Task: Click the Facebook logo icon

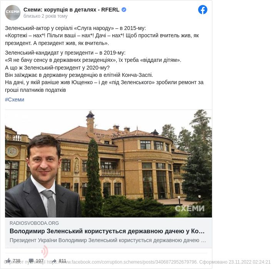Action: coord(202,10)
